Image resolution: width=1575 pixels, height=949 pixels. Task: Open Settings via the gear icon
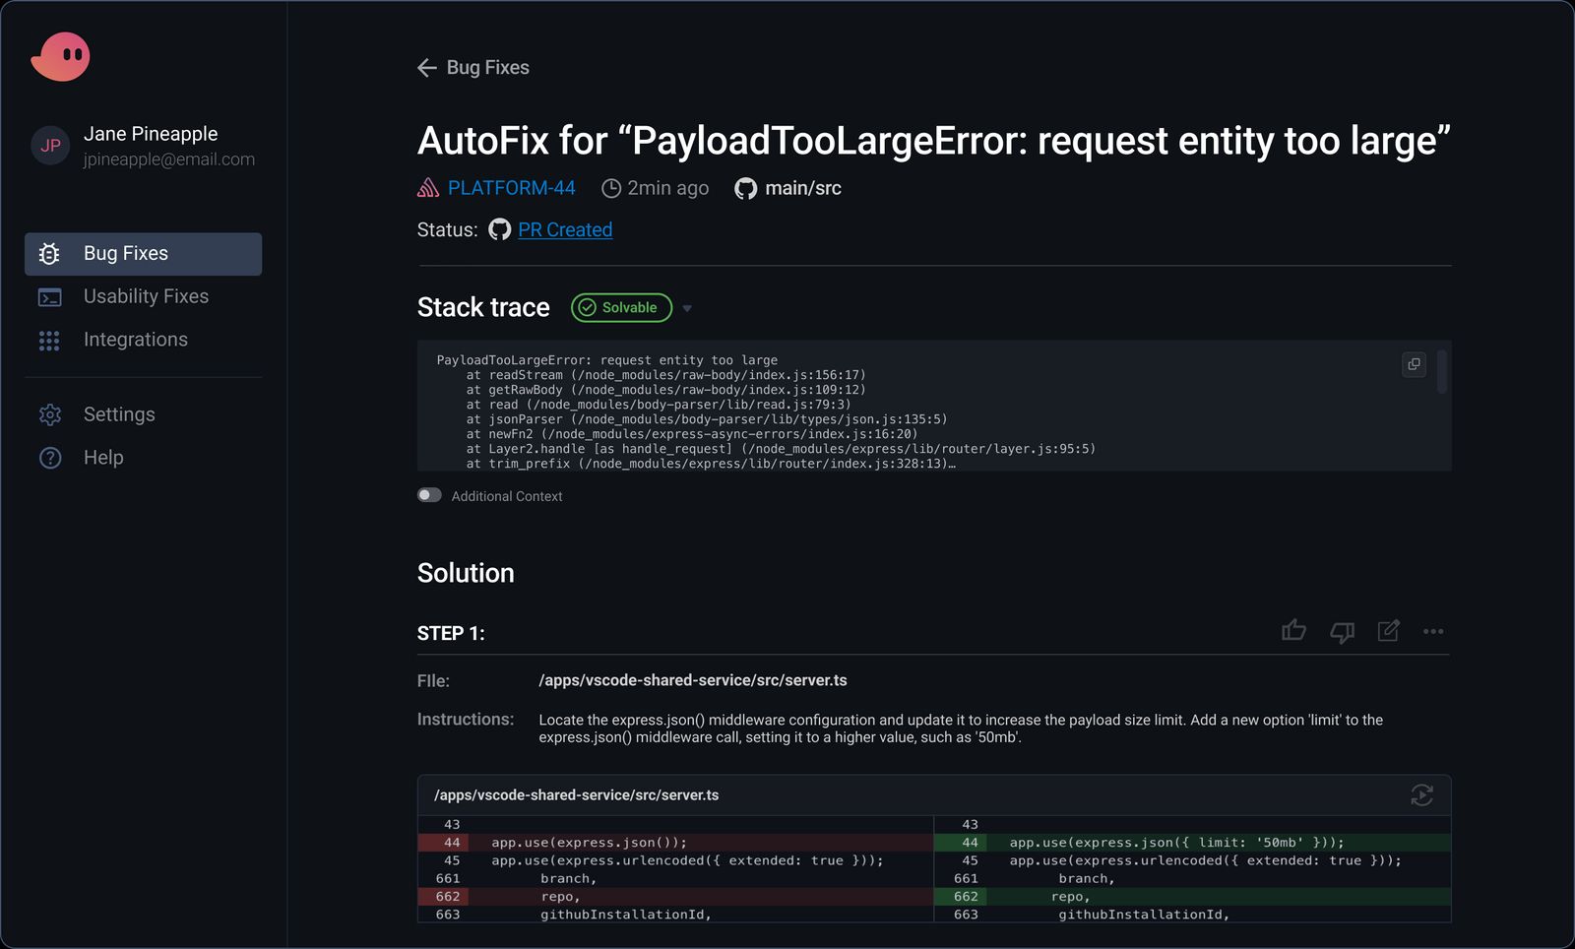(49, 414)
